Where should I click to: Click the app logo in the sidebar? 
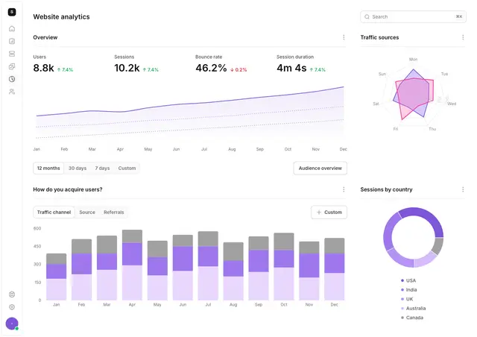(x=12, y=12)
